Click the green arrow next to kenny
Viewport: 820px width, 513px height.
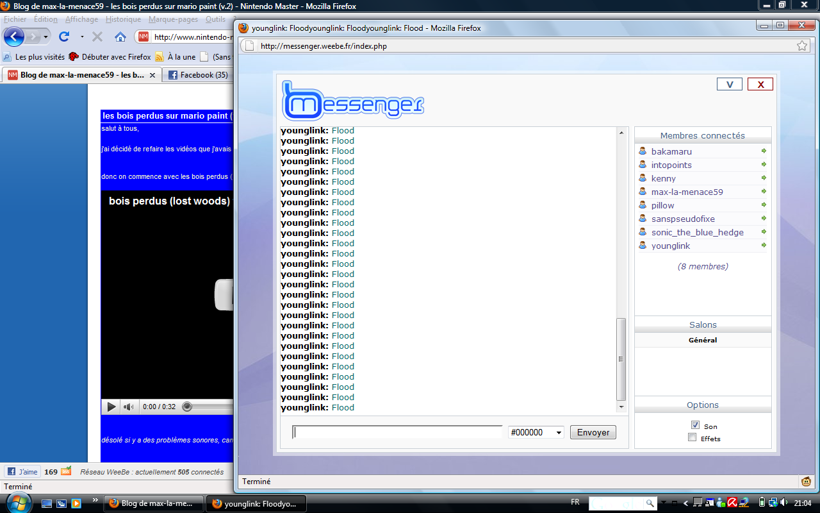(x=764, y=178)
